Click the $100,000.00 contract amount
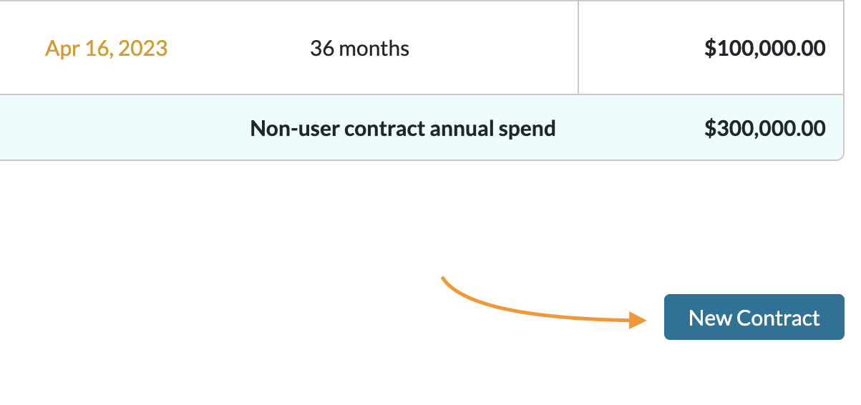 764,49
